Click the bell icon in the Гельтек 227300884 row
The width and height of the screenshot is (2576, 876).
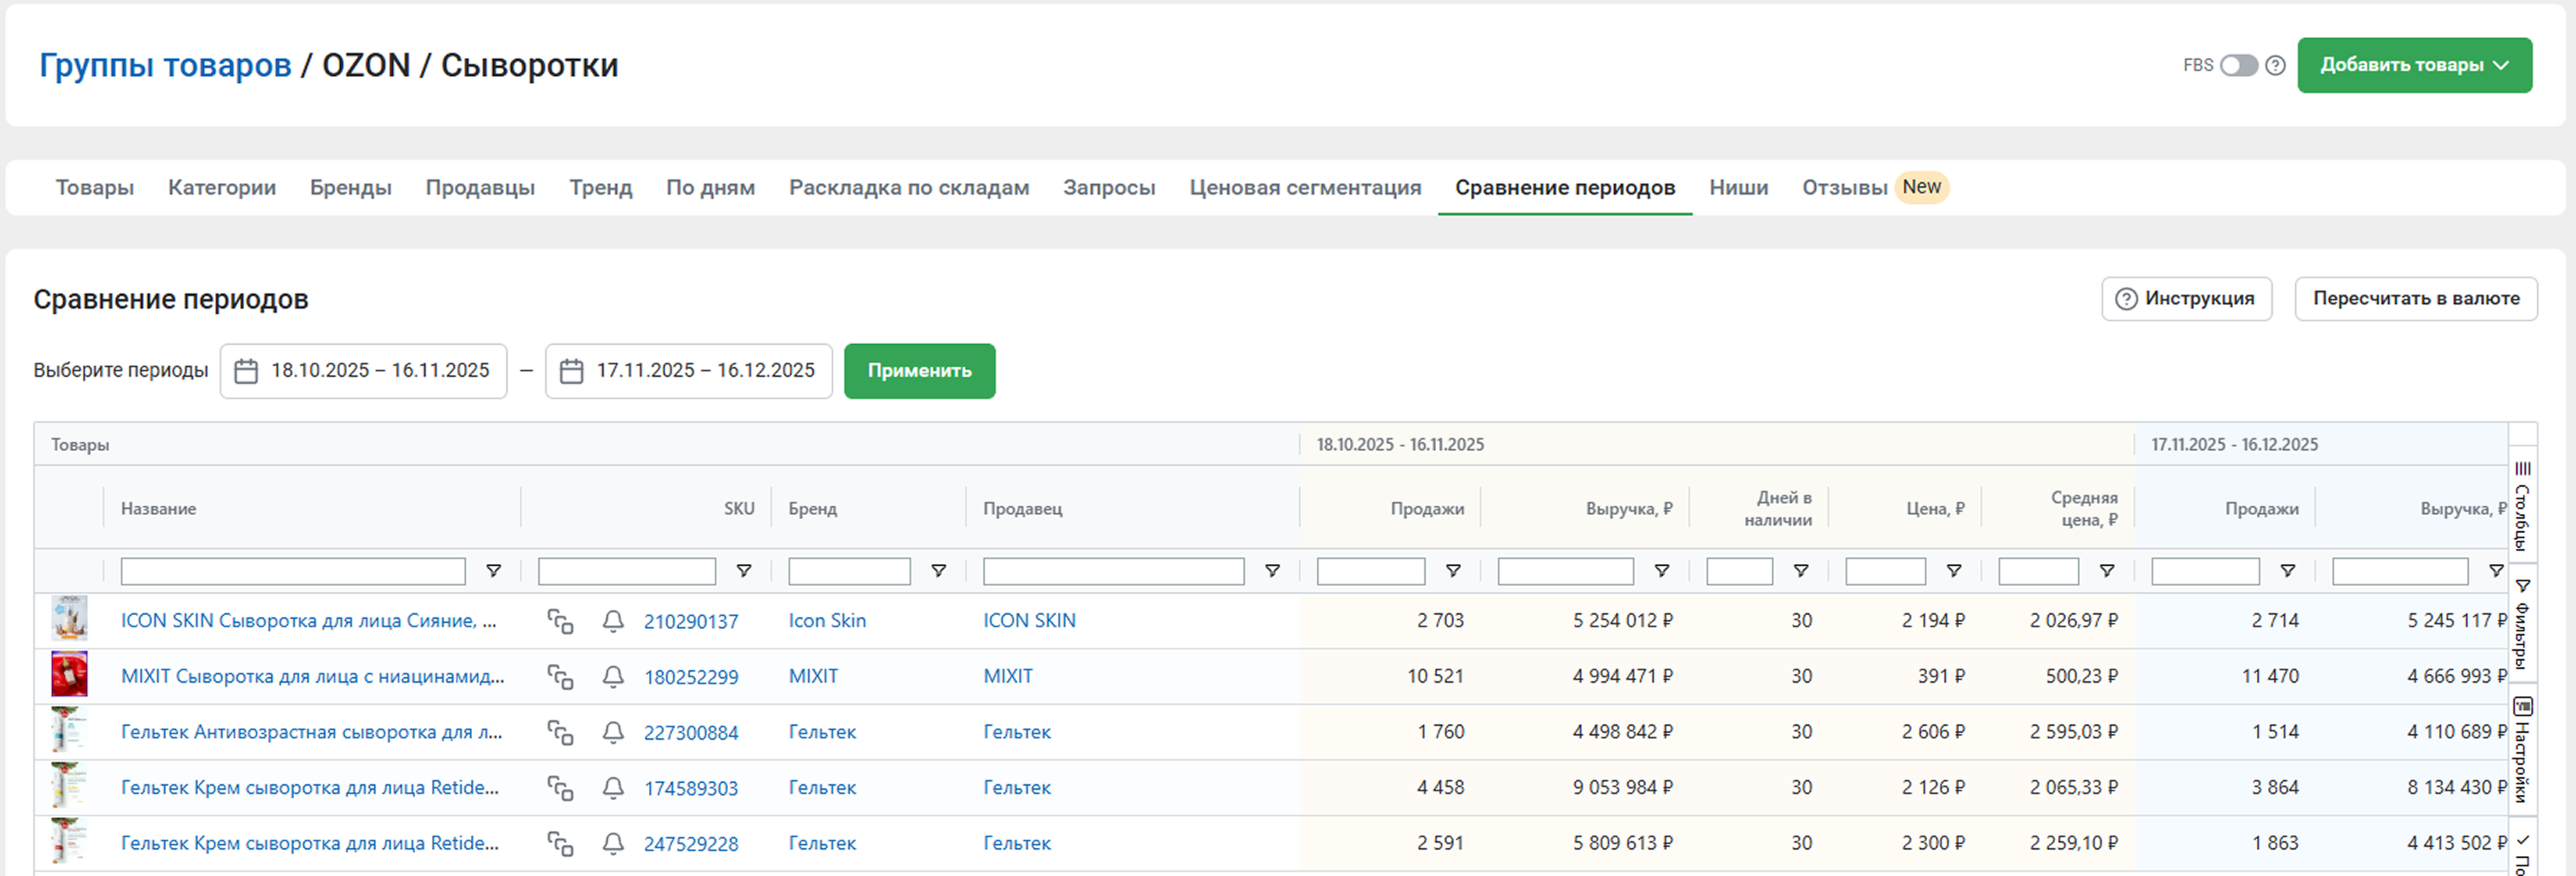(x=613, y=732)
